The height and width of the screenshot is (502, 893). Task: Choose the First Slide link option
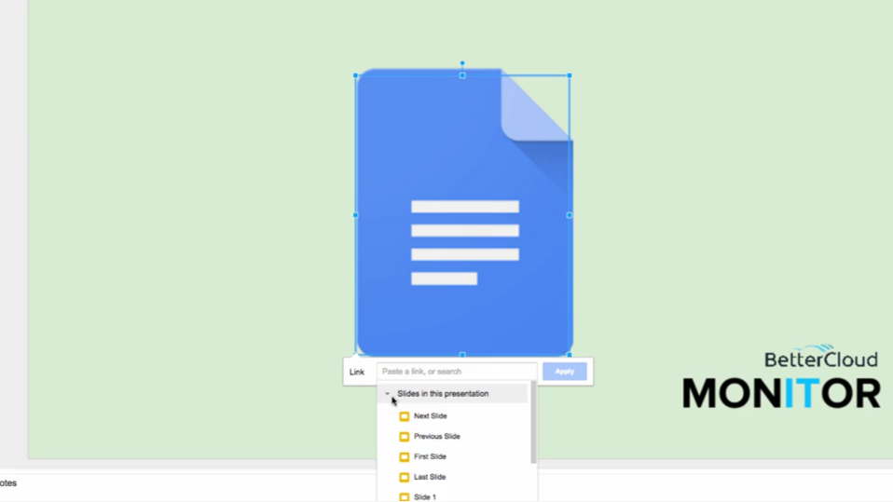click(430, 456)
